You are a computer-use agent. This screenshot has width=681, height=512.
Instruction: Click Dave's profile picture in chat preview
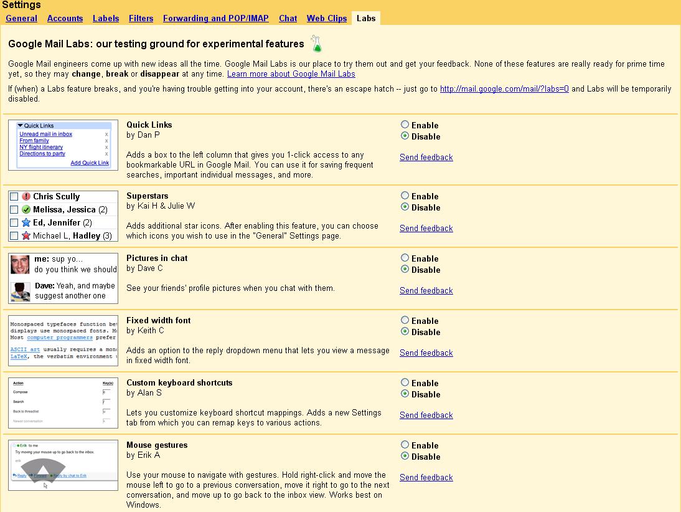[x=20, y=291]
